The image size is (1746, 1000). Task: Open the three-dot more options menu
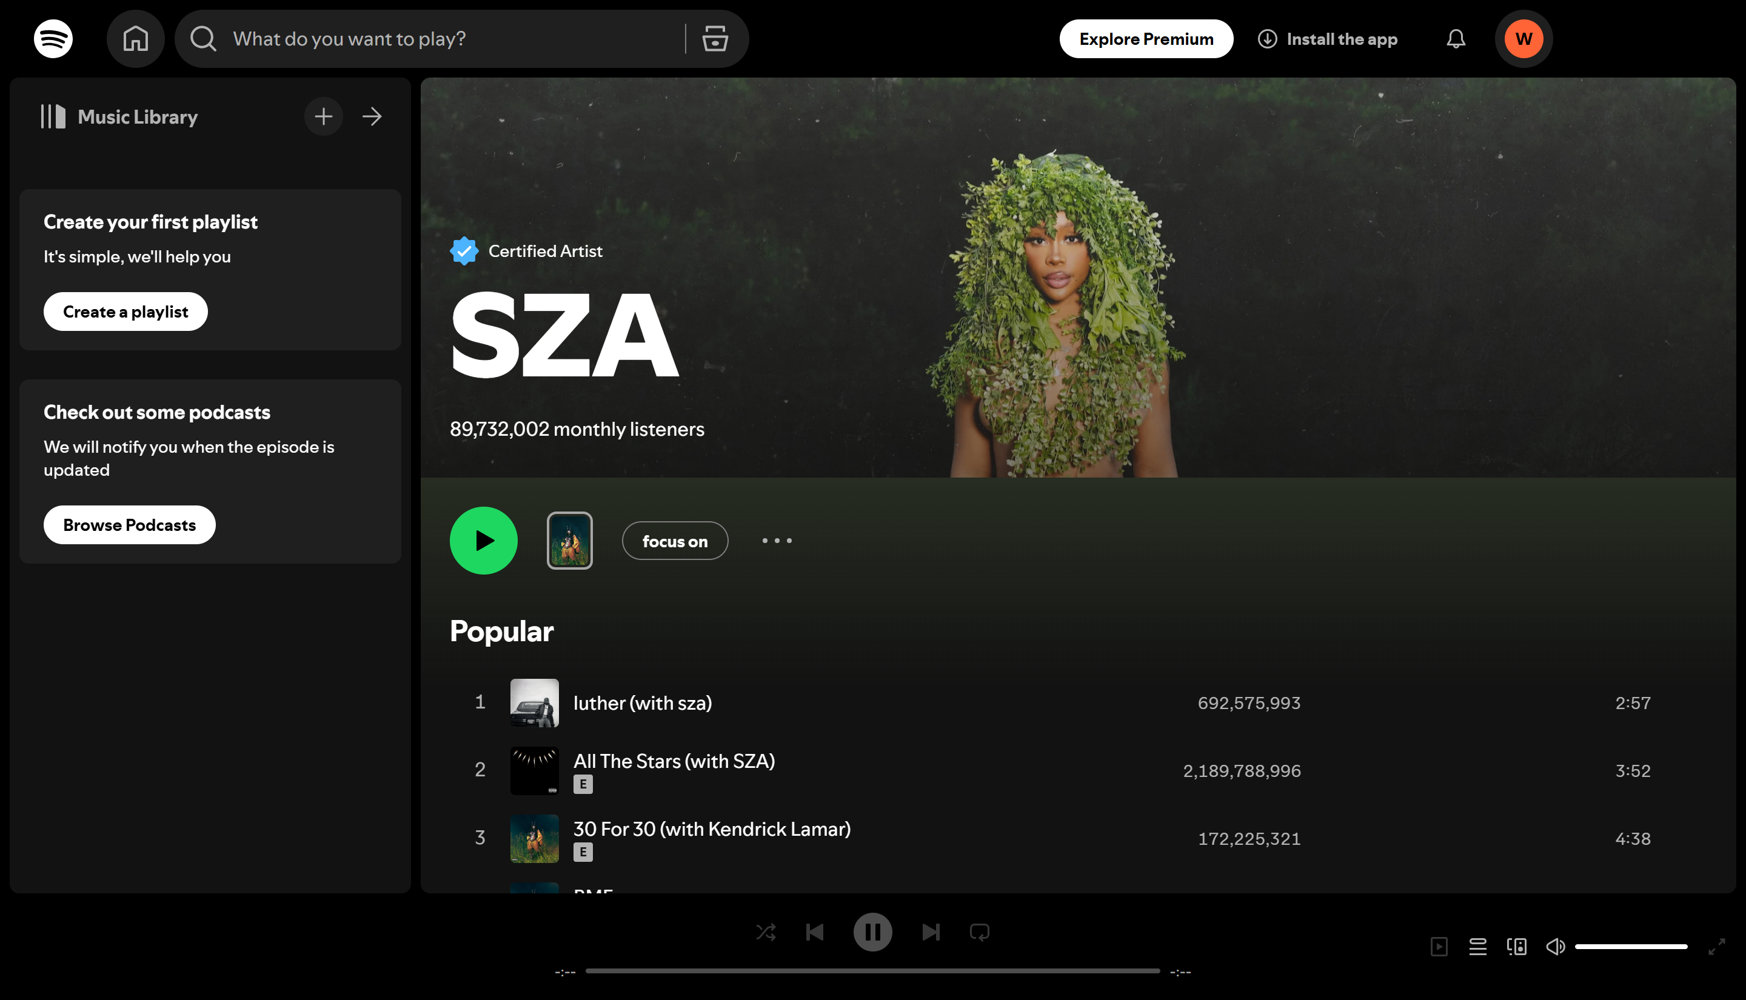(x=776, y=541)
